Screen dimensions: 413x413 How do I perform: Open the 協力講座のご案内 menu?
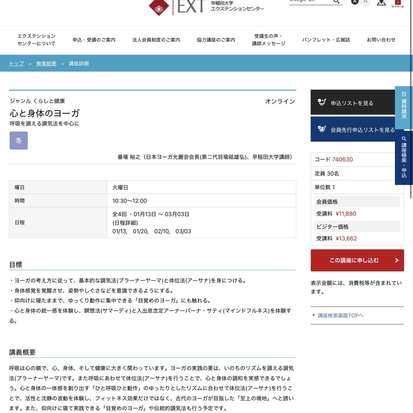tap(215, 40)
